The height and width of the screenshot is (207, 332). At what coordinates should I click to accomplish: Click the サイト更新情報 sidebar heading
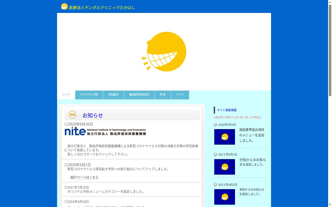tap(227, 110)
